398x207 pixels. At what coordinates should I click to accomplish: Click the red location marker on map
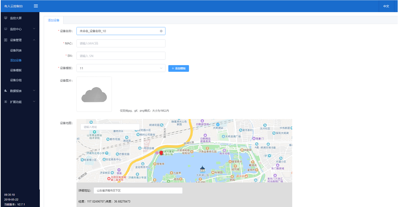[161, 153]
